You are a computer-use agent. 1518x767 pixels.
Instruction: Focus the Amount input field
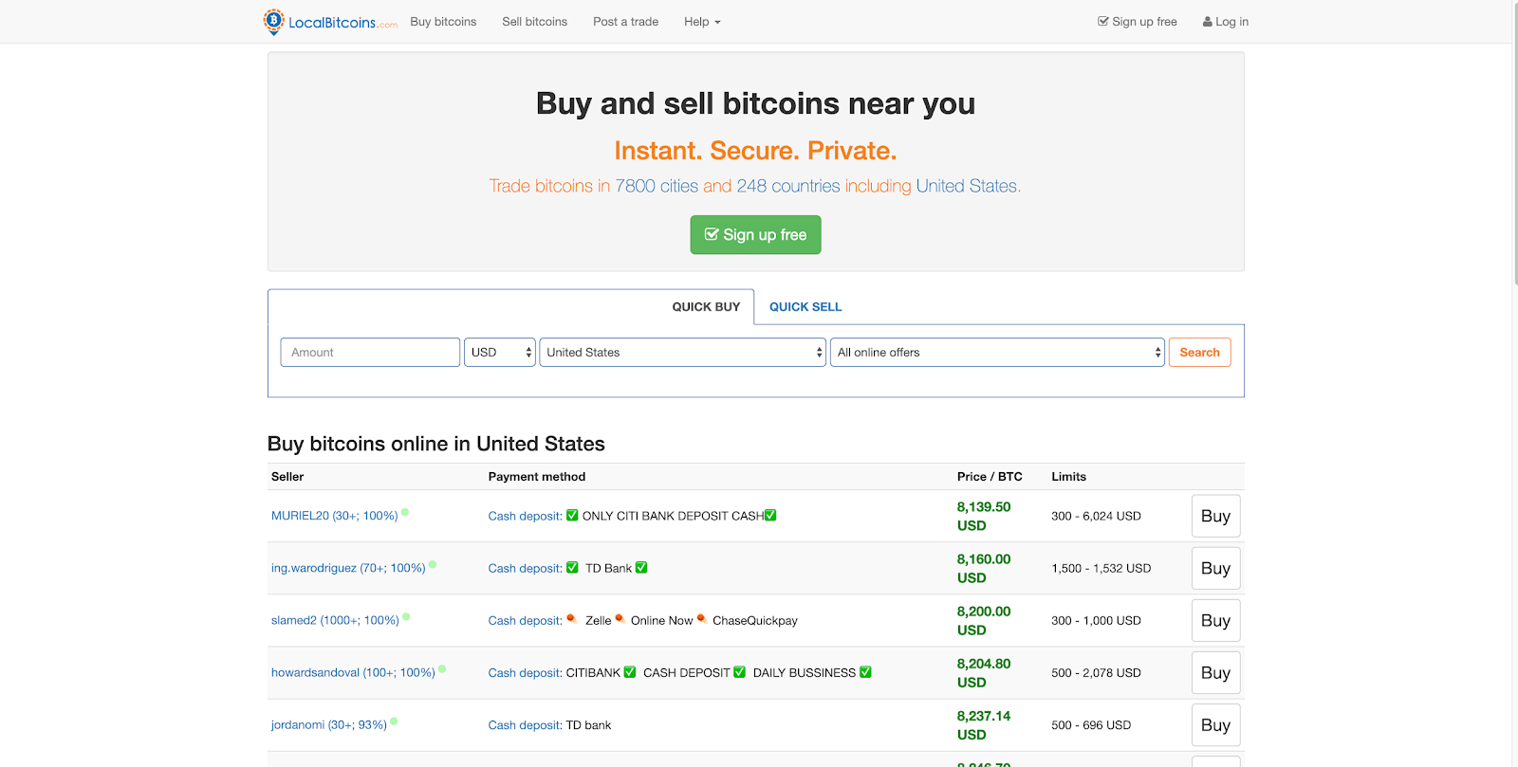pos(370,353)
